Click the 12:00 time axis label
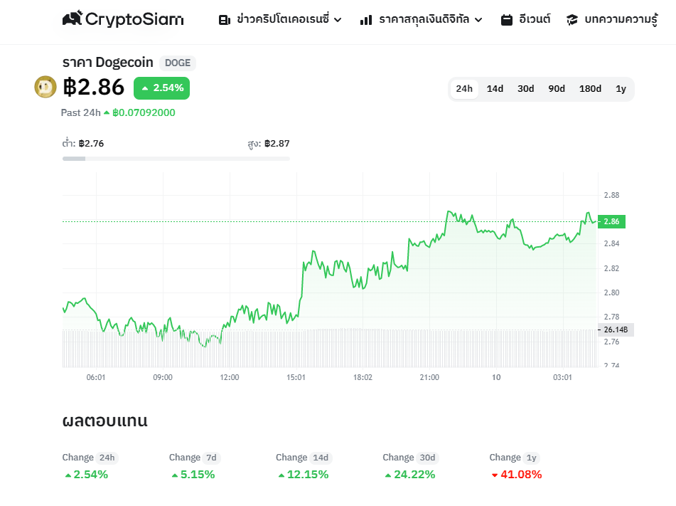The height and width of the screenshot is (506, 676). (230, 377)
